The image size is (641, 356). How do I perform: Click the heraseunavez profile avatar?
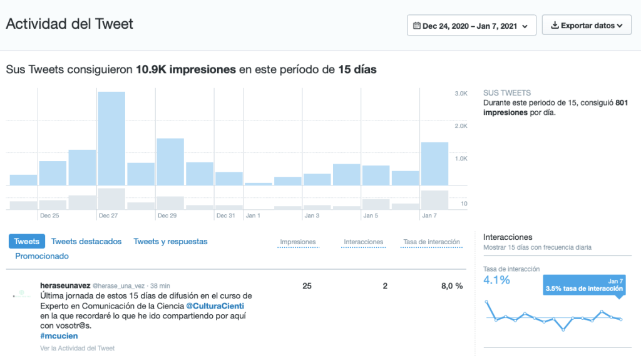[x=23, y=294]
